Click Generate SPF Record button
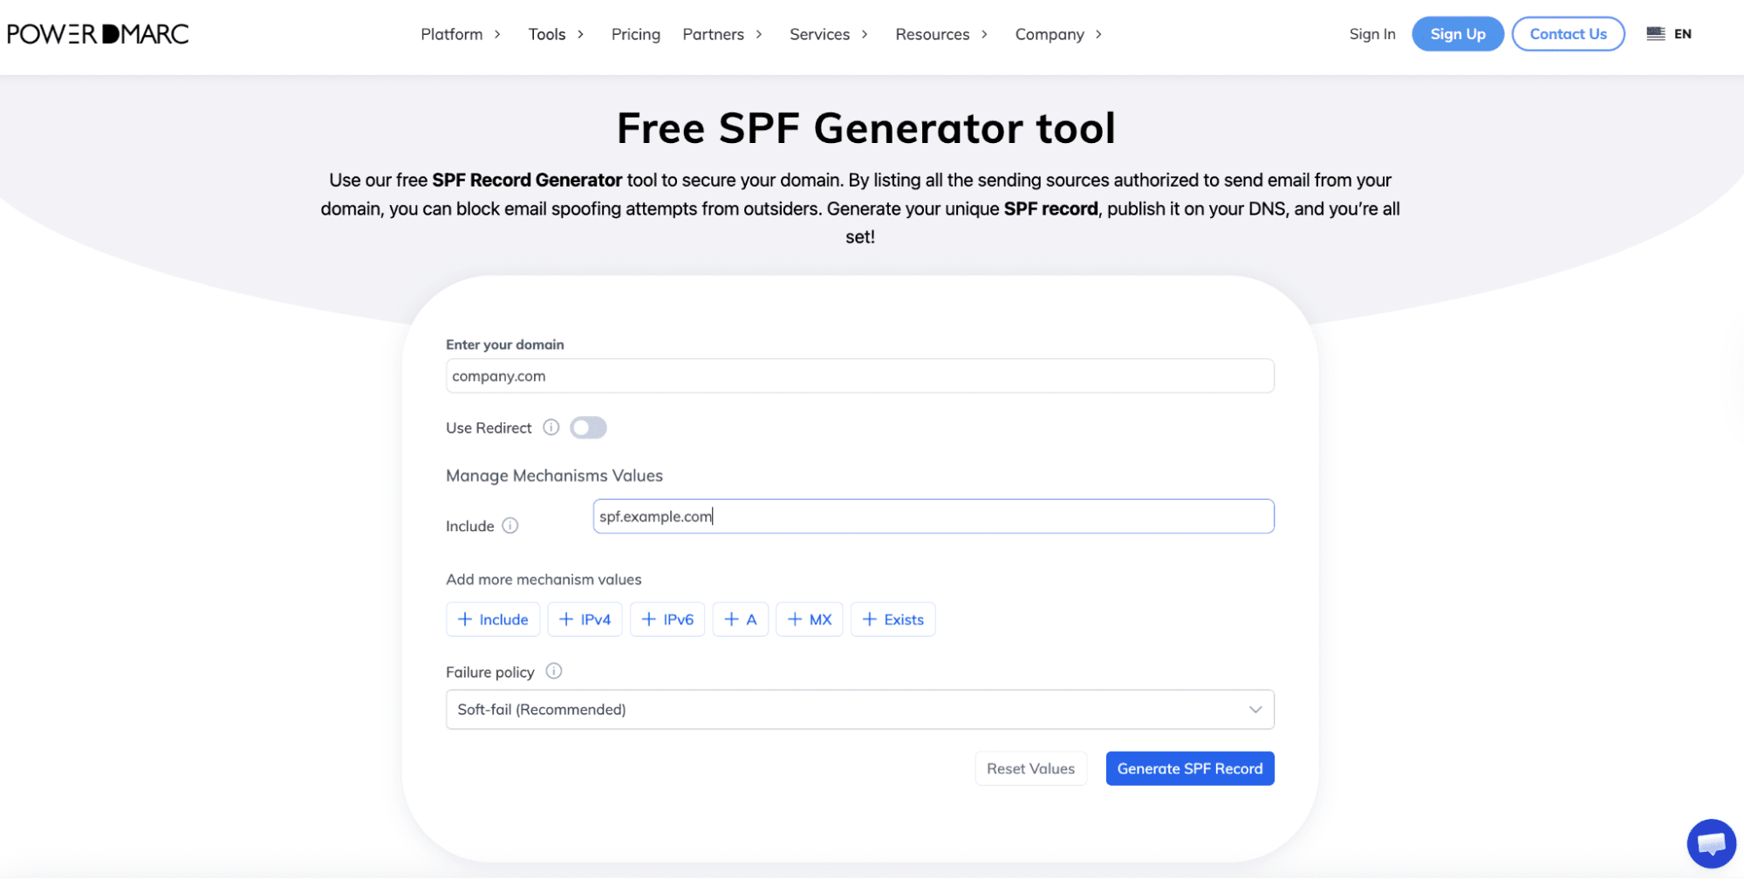The height and width of the screenshot is (879, 1744). [x=1190, y=768]
